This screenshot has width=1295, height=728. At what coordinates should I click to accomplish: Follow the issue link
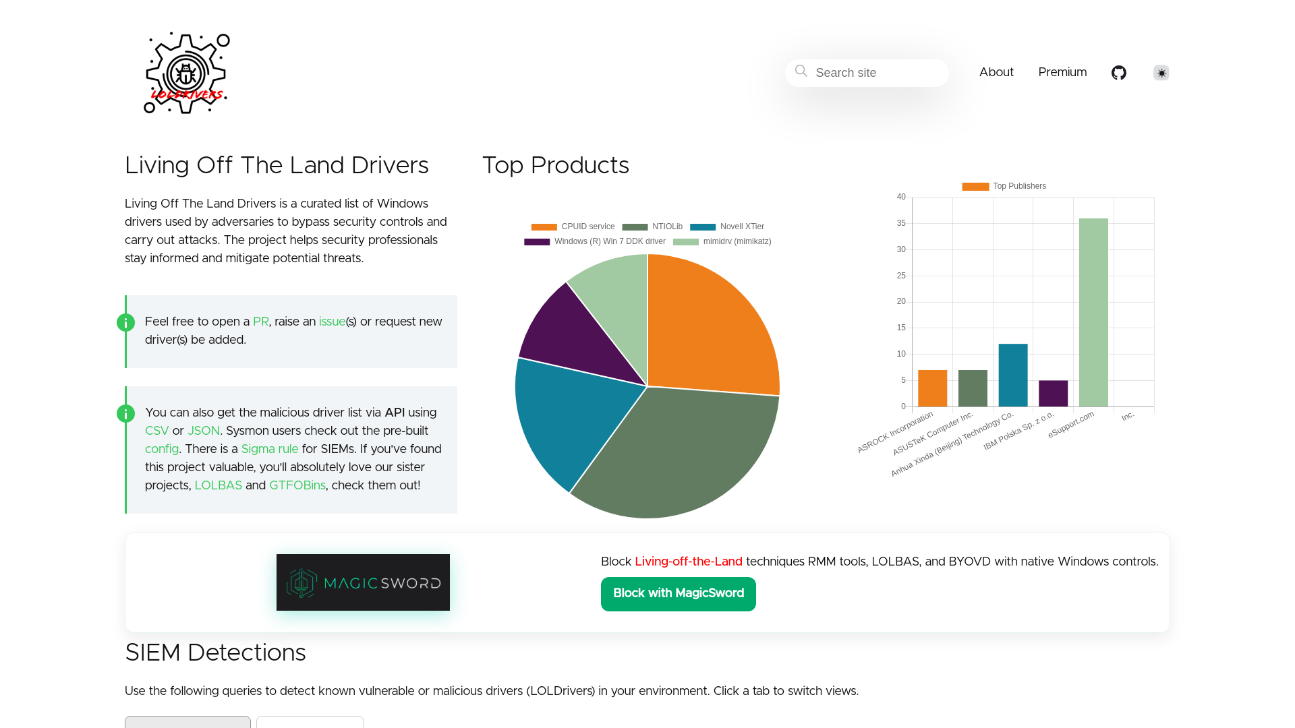332,322
